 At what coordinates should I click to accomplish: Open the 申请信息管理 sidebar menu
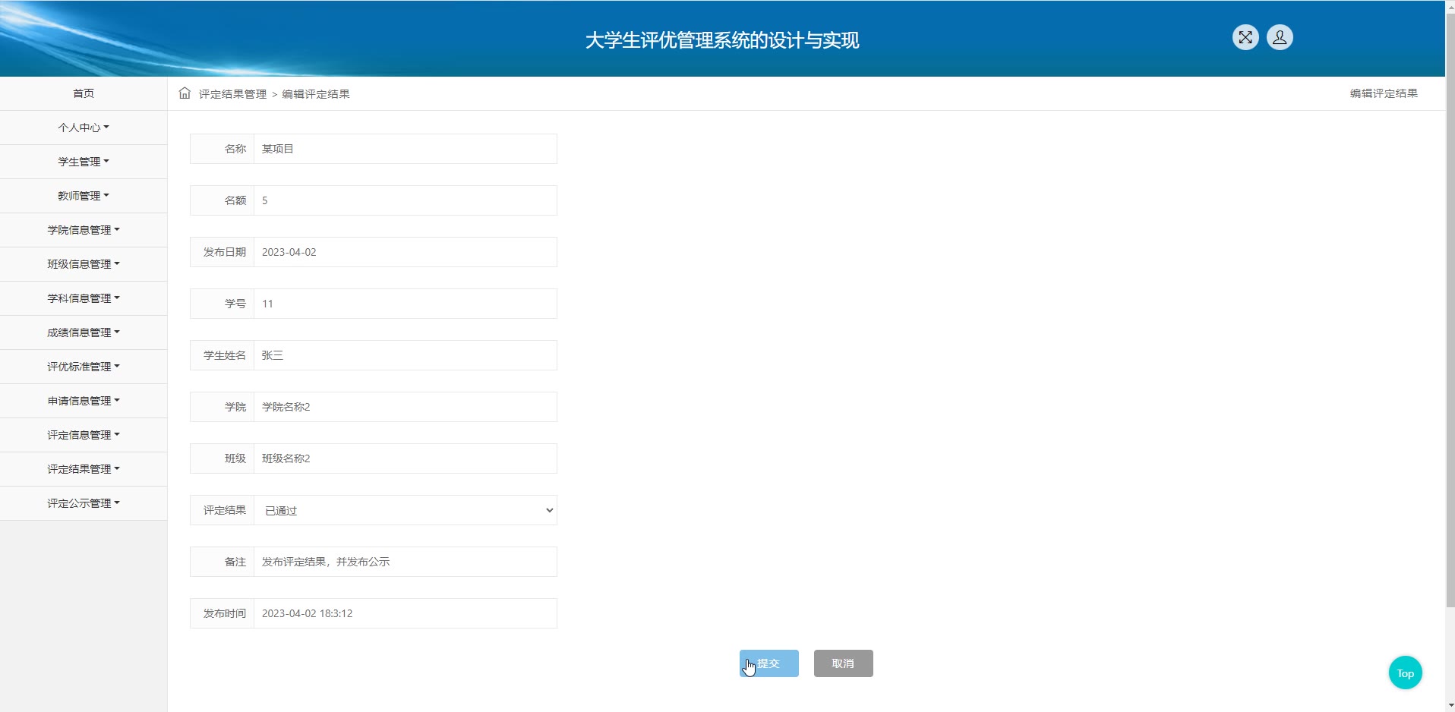pos(84,401)
